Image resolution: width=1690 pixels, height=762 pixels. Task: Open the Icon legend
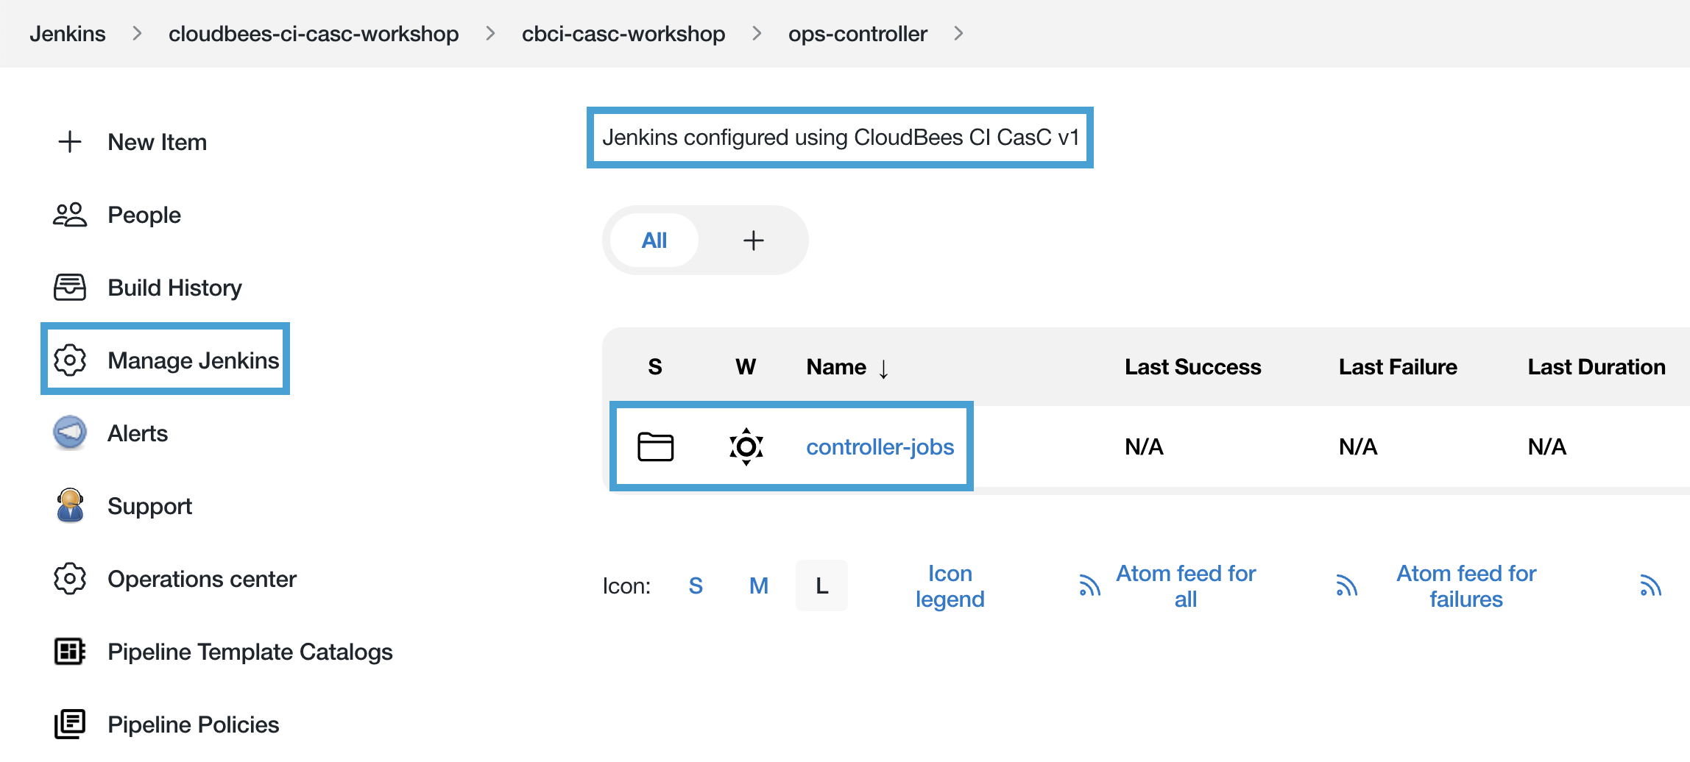coord(950,585)
